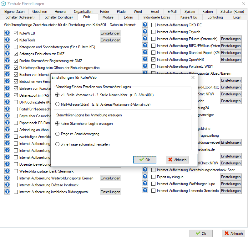Viewport: 248px width, 240px height.
Task: Click help icon for kirchliches Bildungsportal
Action: tap(7, 191)
